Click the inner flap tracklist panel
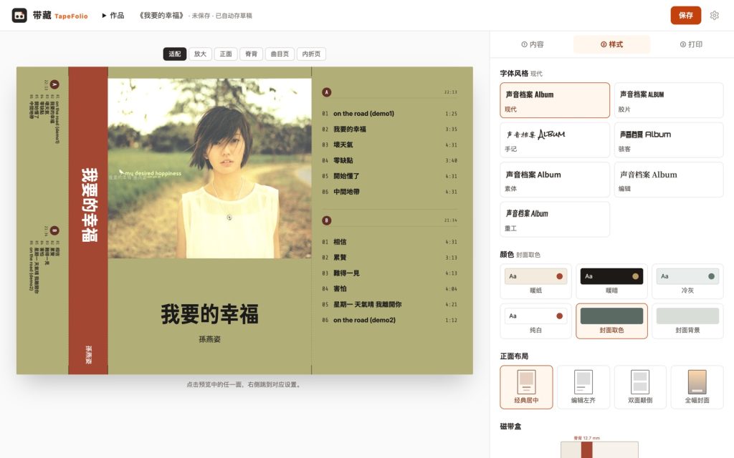 (x=42, y=220)
